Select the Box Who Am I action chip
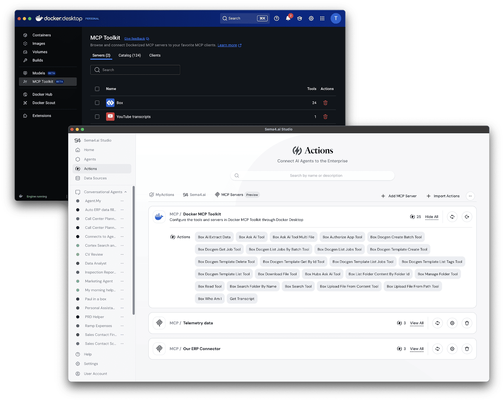This screenshot has height=401, width=504. click(210, 299)
